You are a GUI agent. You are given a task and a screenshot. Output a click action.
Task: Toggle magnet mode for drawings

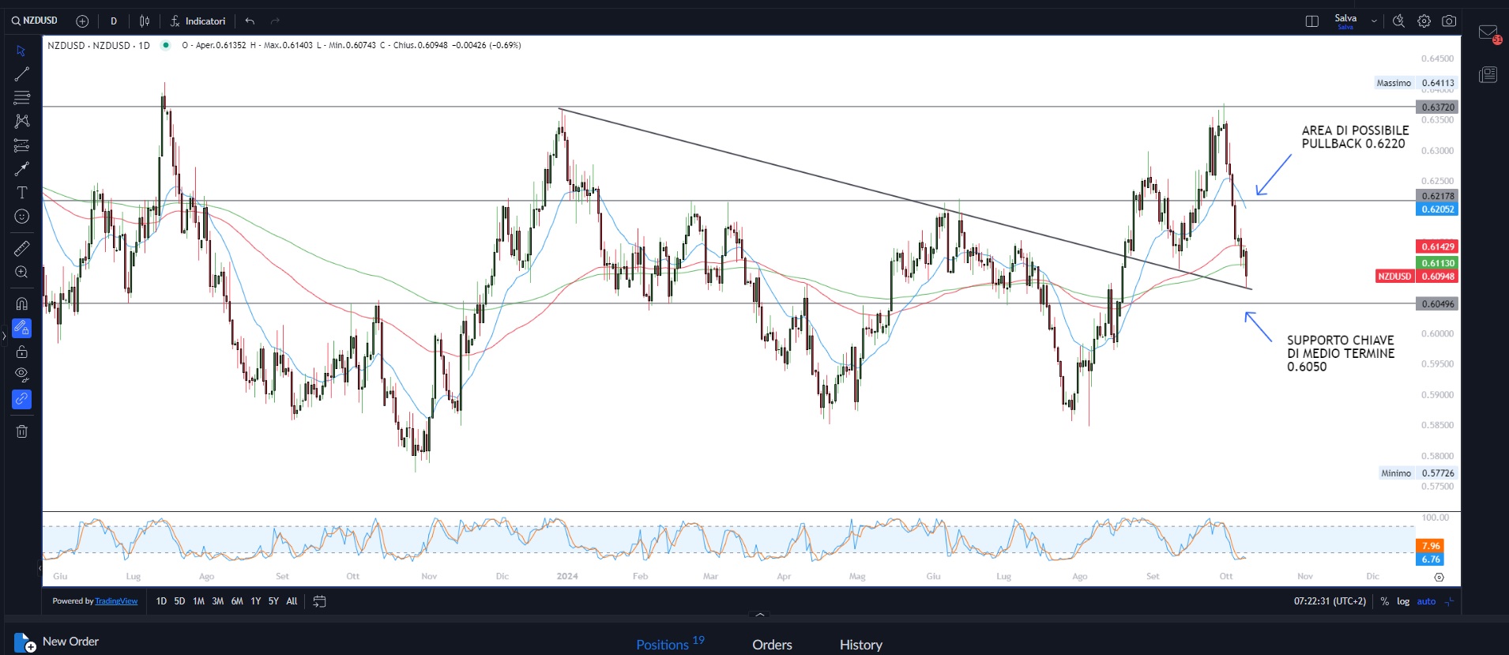point(22,303)
